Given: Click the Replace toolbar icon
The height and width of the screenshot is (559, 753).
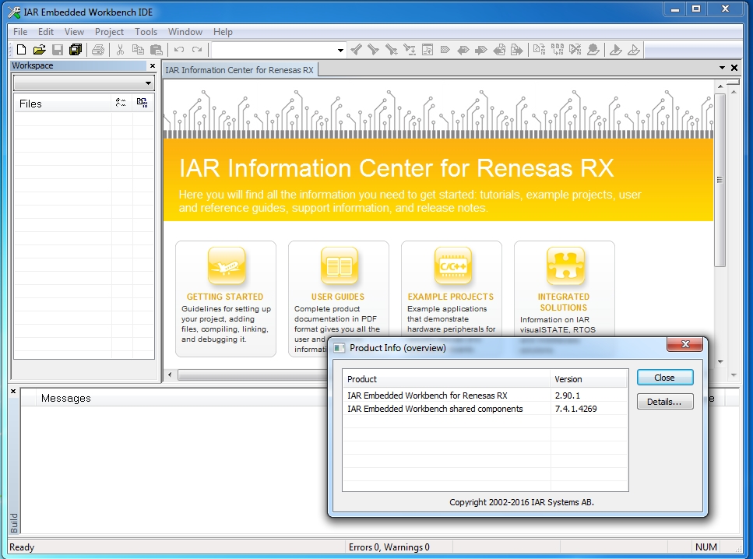Looking at the screenshot, I should point(409,50).
